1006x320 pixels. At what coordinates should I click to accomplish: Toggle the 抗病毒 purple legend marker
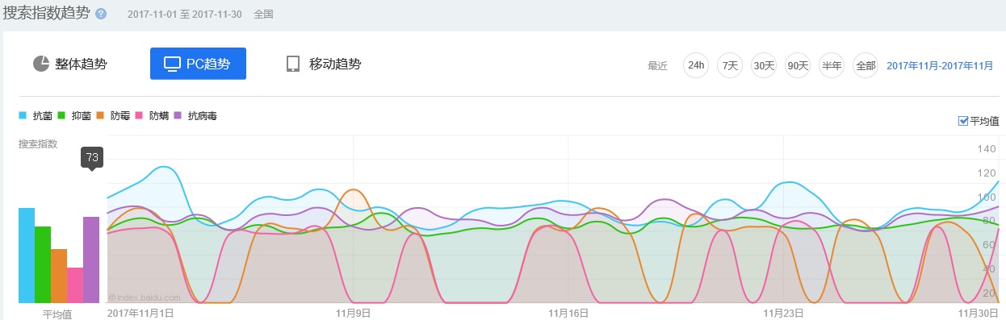pyautogui.click(x=177, y=116)
